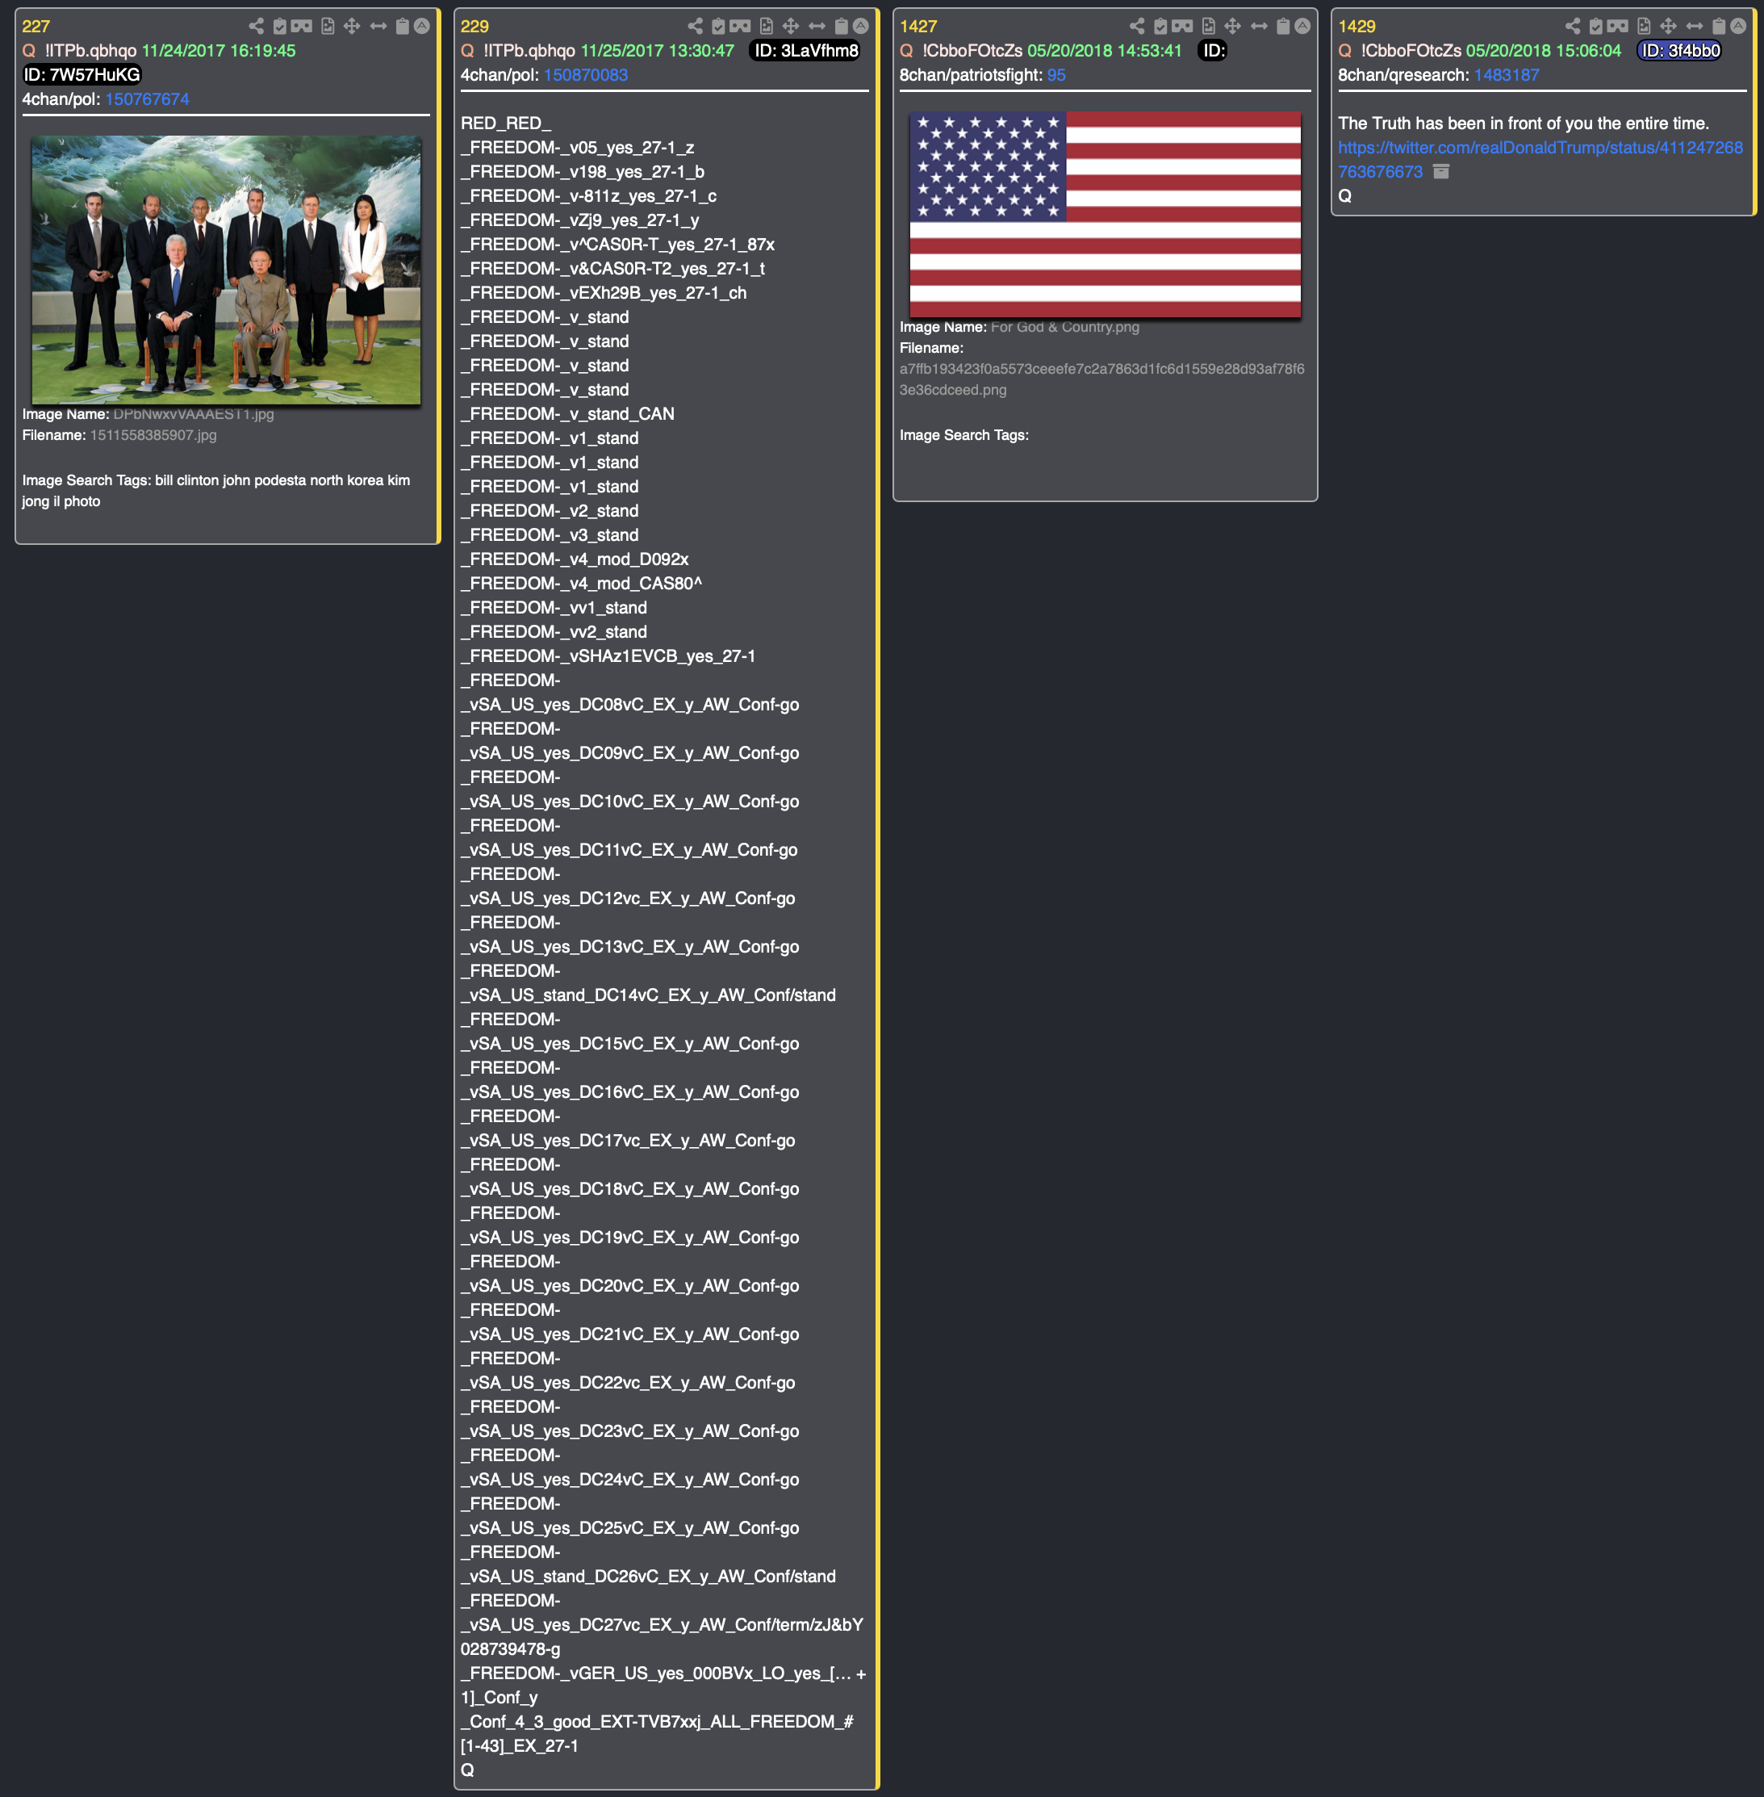Collapse post 227 with the up-chevron circle
The image size is (1764, 1797).
[421, 26]
